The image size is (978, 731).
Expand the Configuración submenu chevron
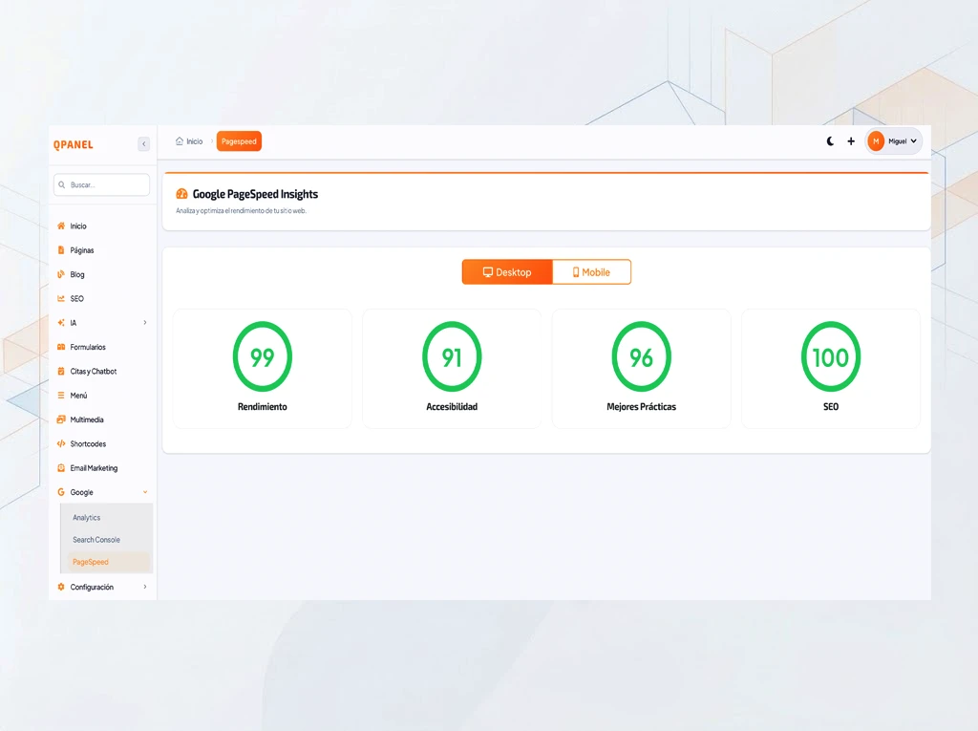point(145,587)
